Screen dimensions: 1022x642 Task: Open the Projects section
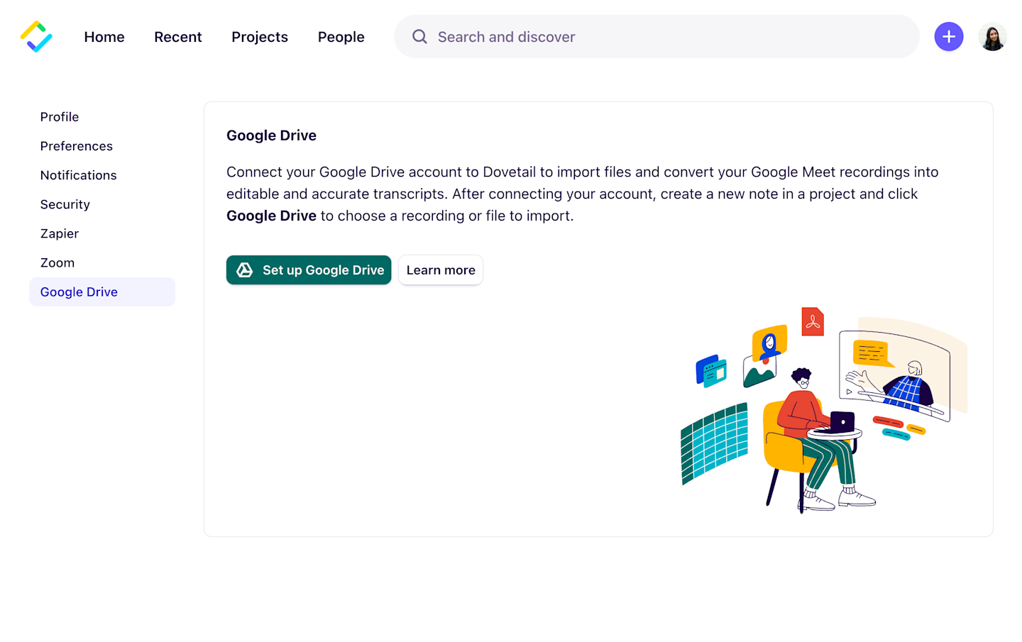260,37
